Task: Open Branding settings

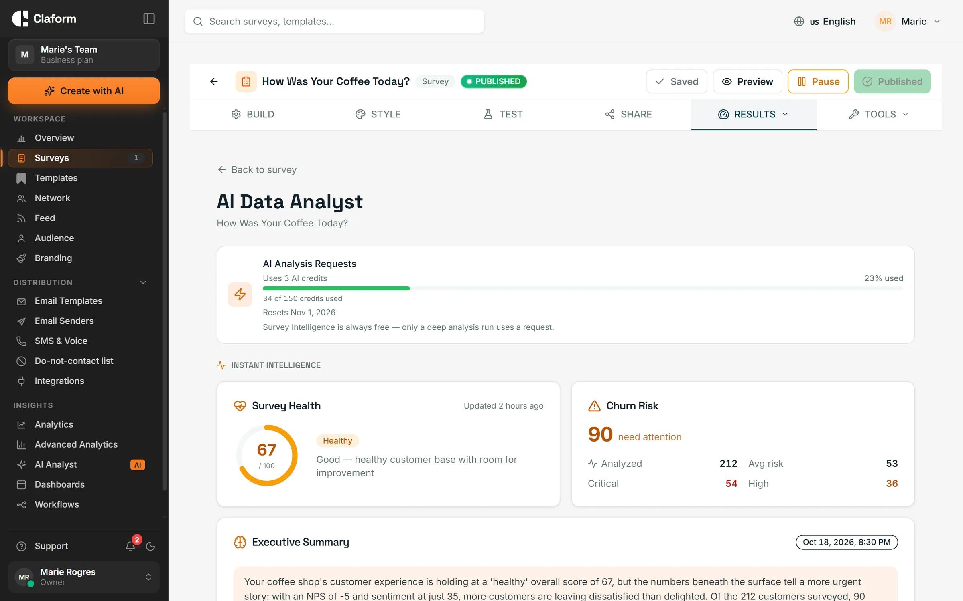Action: pos(80,258)
